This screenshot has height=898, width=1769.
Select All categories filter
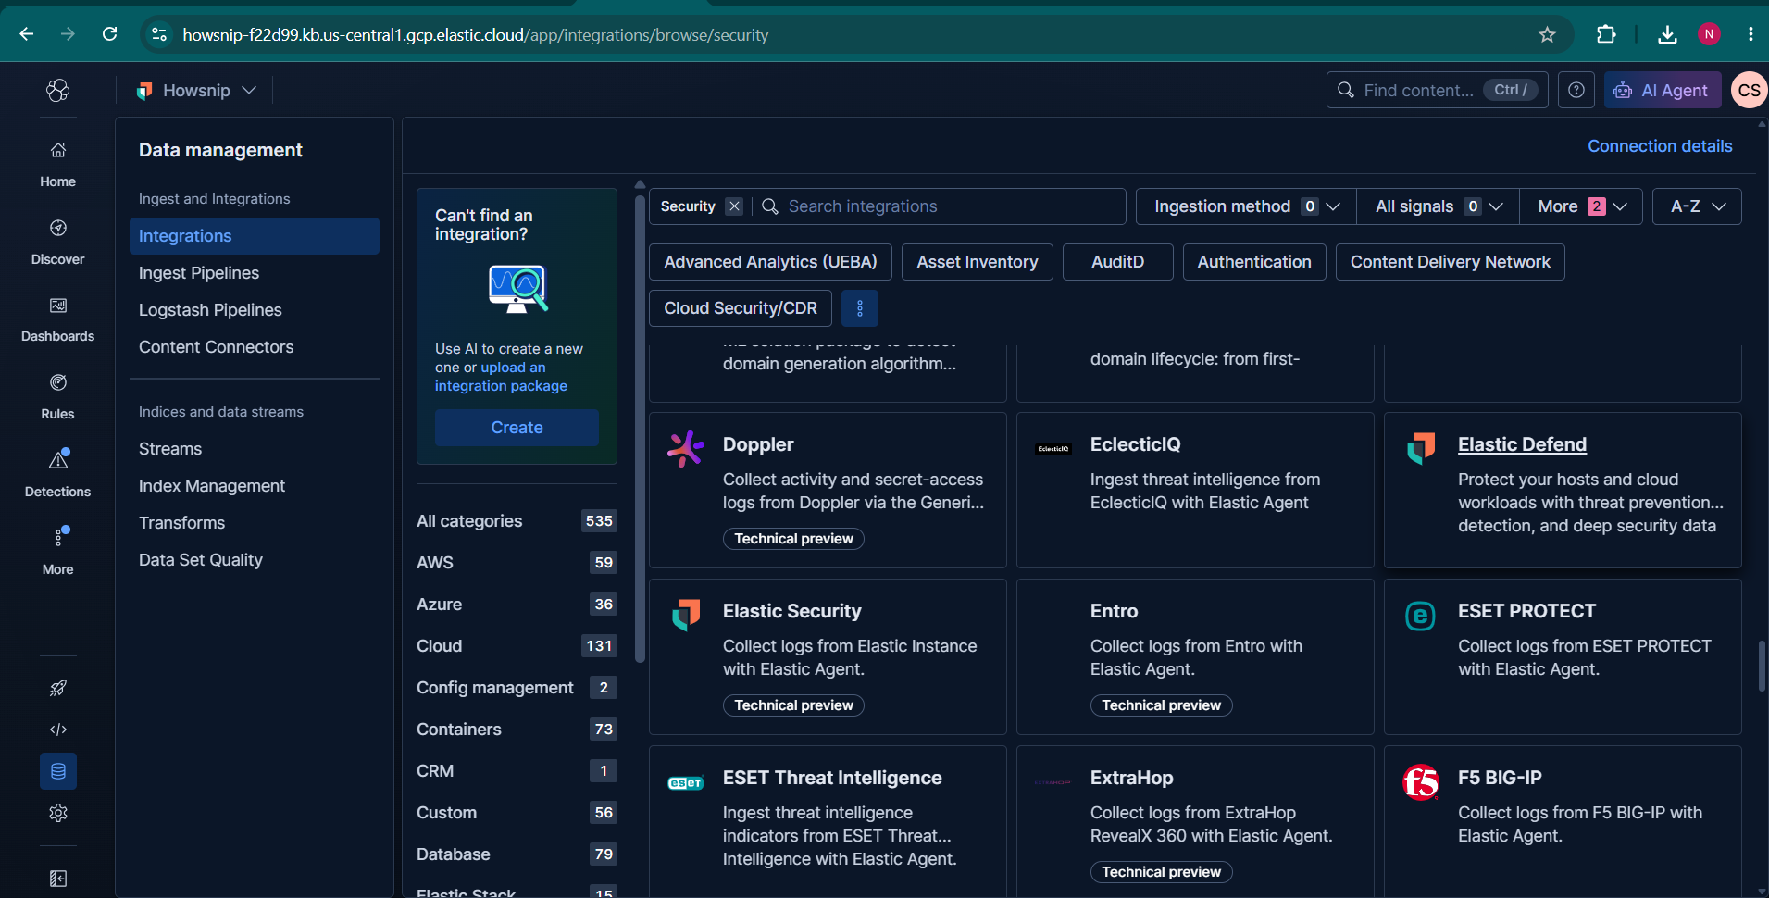pyautogui.click(x=517, y=521)
